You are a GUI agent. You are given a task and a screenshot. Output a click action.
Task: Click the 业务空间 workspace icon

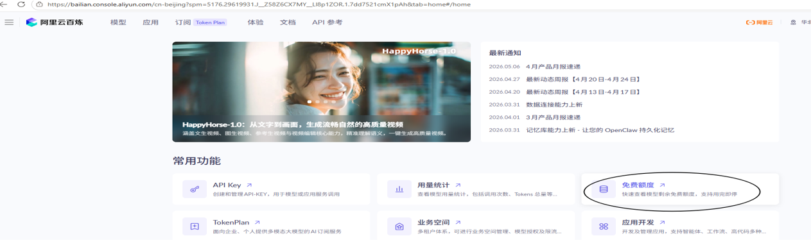399,226
